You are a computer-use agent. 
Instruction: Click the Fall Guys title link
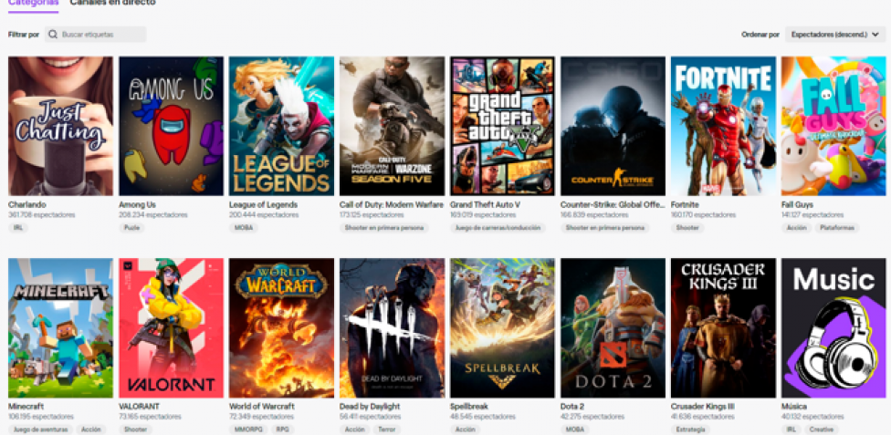pyautogui.click(x=797, y=204)
